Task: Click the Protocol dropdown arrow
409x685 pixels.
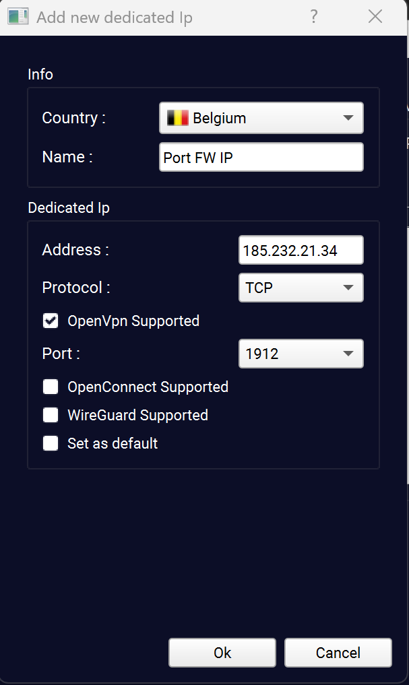Action: [349, 288]
